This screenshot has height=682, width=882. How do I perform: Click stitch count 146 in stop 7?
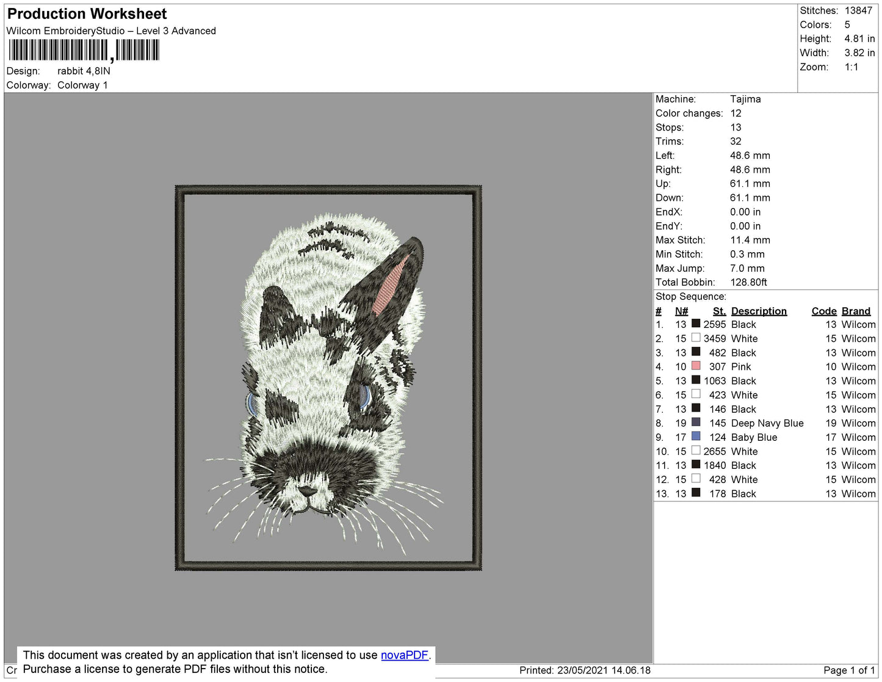(717, 409)
